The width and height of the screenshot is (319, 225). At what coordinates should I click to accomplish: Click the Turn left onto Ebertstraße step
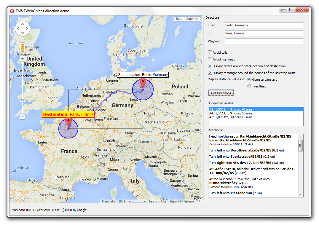tap(242, 157)
